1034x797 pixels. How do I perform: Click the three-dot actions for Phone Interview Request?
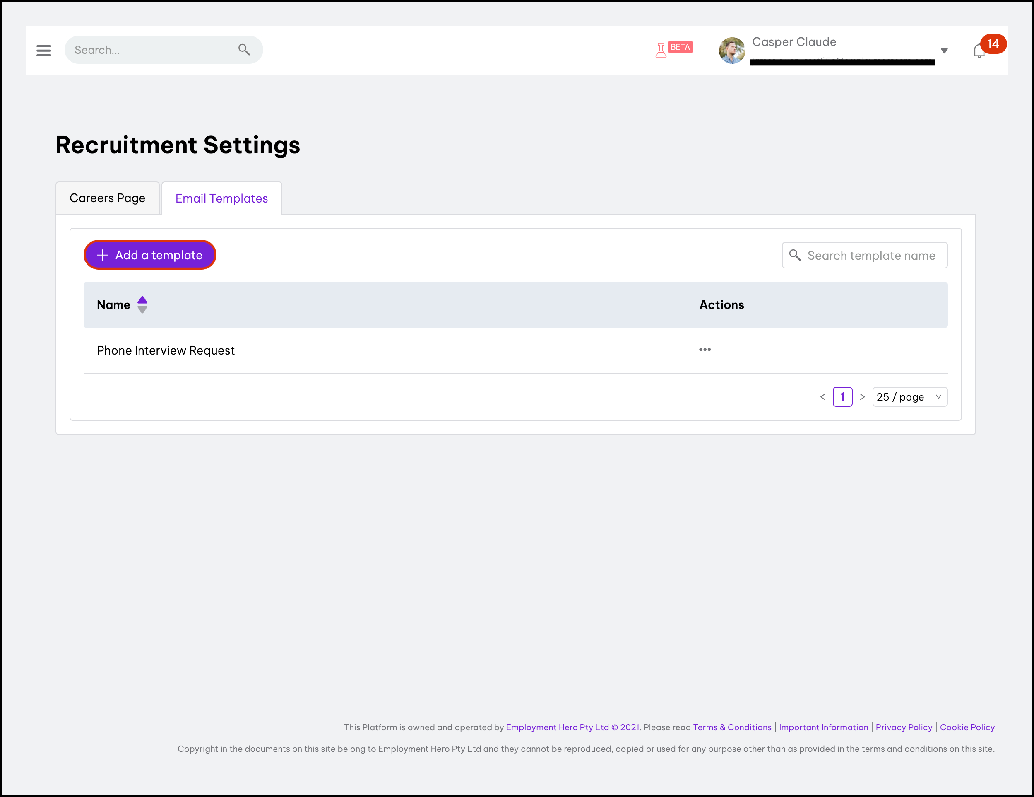(705, 350)
